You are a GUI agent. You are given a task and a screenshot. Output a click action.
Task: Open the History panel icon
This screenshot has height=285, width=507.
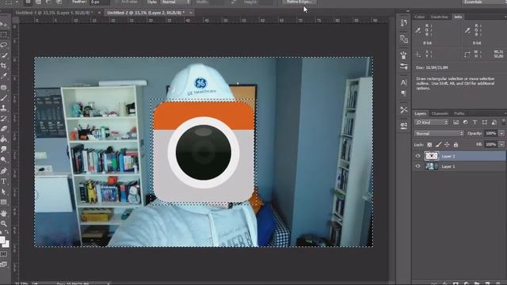click(x=403, y=23)
